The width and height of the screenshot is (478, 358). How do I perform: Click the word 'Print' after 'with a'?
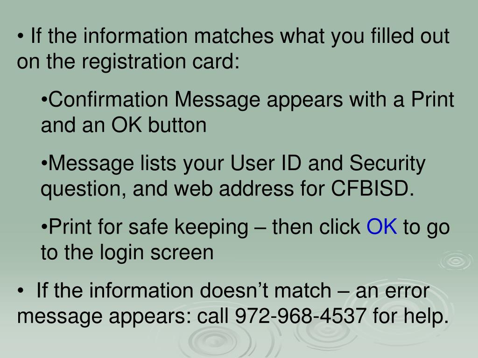point(433,99)
